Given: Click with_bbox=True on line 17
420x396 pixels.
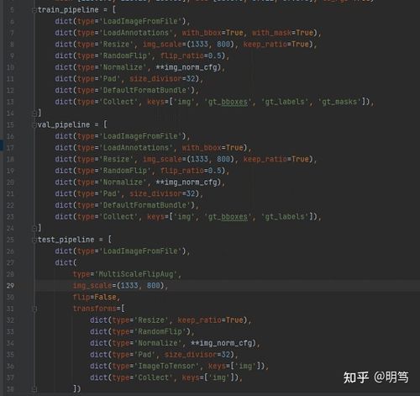Looking at the screenshot, I should click(213, 148).
